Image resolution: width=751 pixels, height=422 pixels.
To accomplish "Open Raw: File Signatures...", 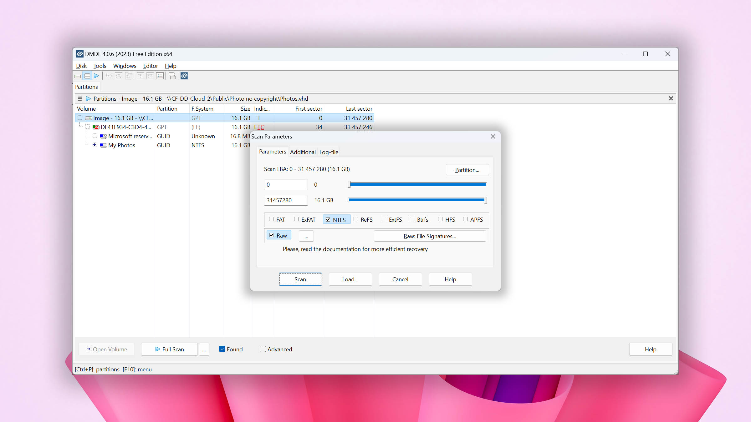I will (x=430, y=236).
